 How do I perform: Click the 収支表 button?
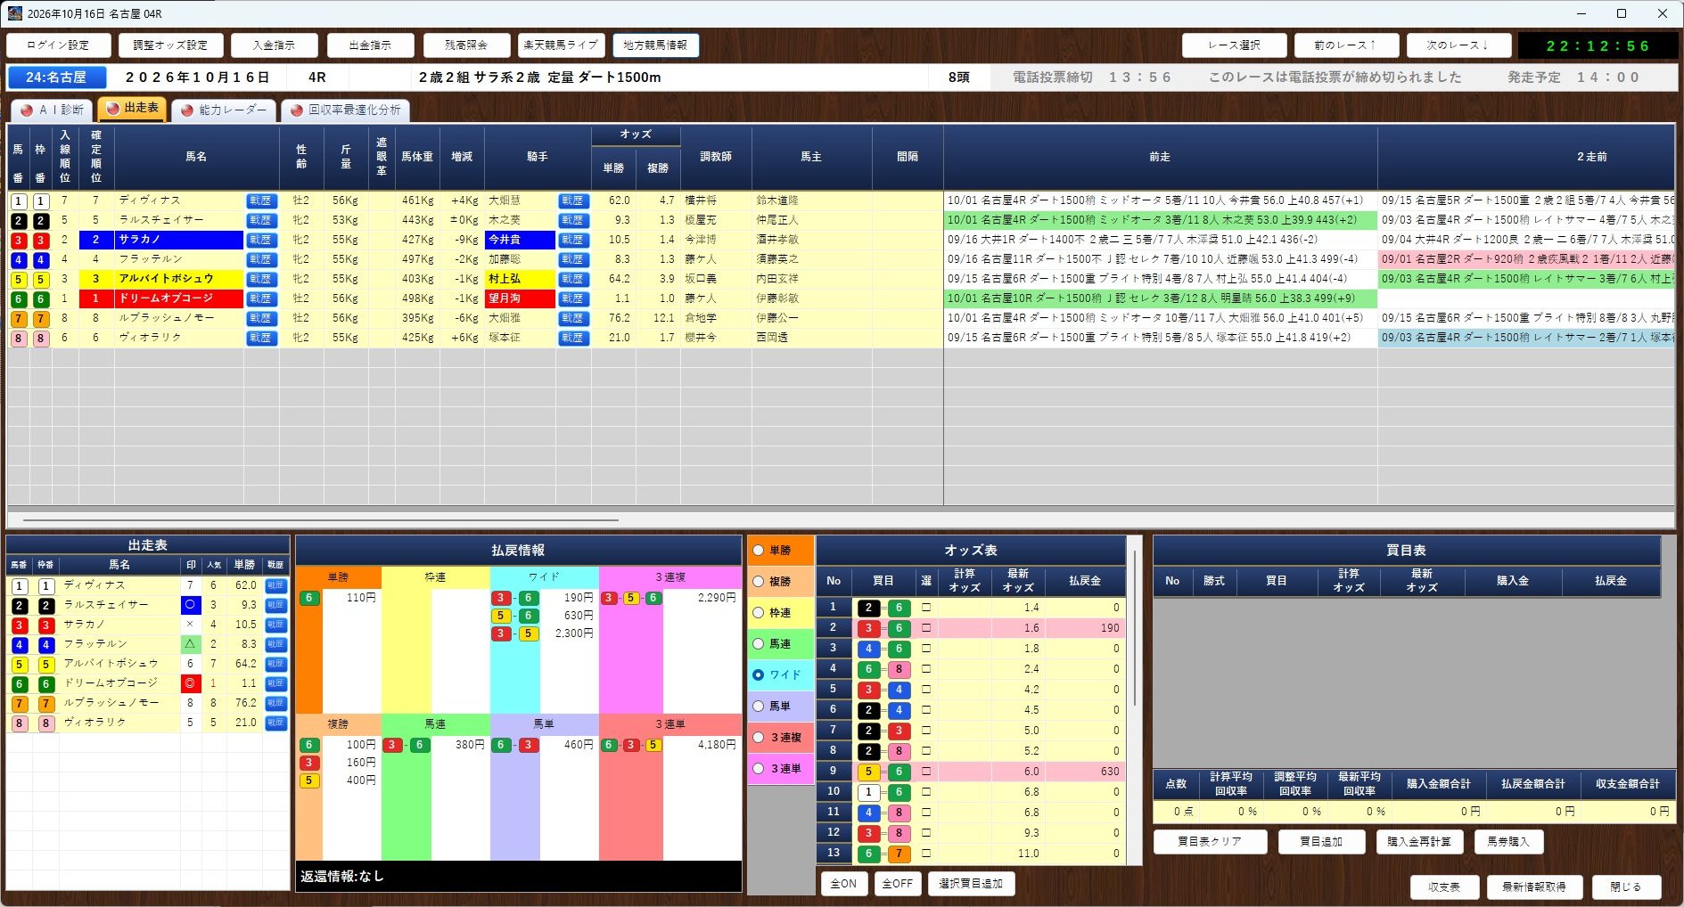tap(1444, 887)
